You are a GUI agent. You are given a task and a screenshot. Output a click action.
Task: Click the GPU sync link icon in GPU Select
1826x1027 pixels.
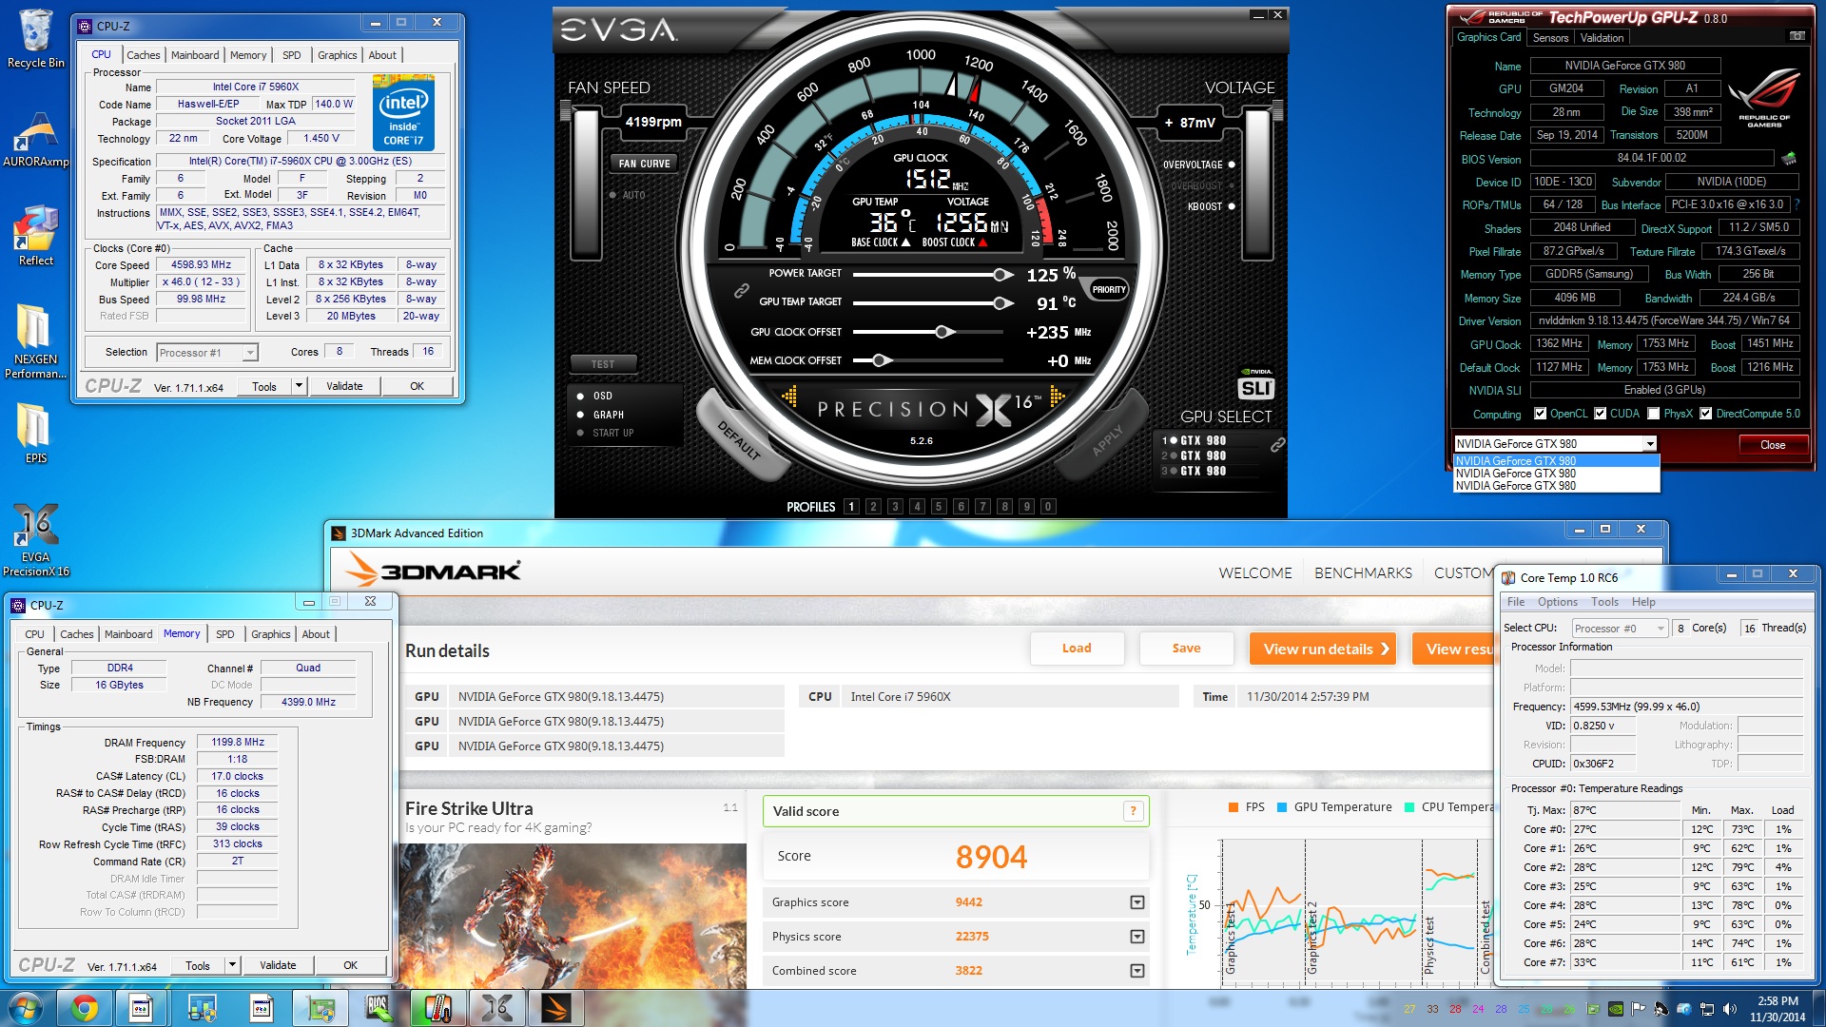pos(1277,444)
